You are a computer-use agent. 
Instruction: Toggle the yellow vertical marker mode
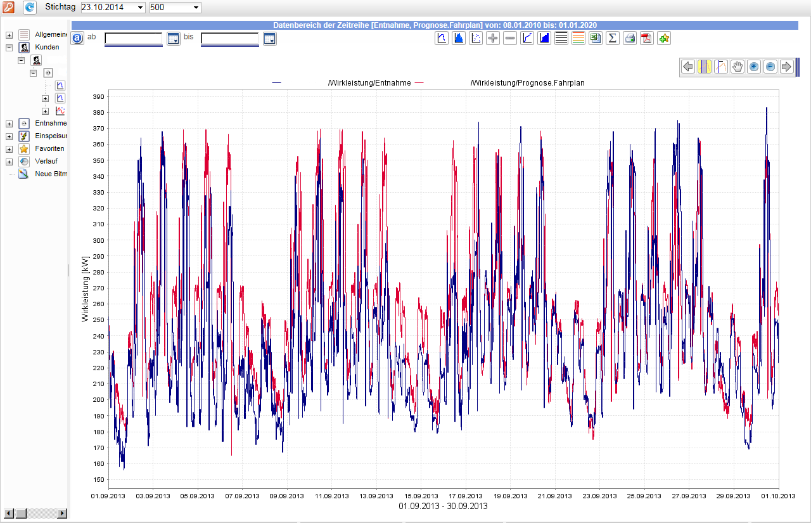[704, 67]
